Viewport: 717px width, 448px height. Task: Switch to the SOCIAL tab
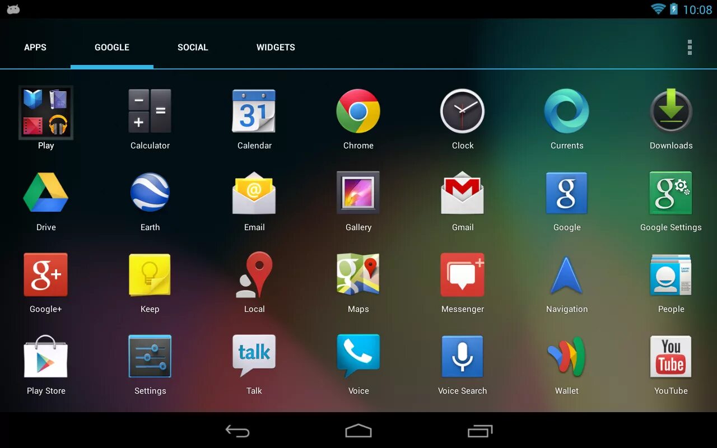193,47
